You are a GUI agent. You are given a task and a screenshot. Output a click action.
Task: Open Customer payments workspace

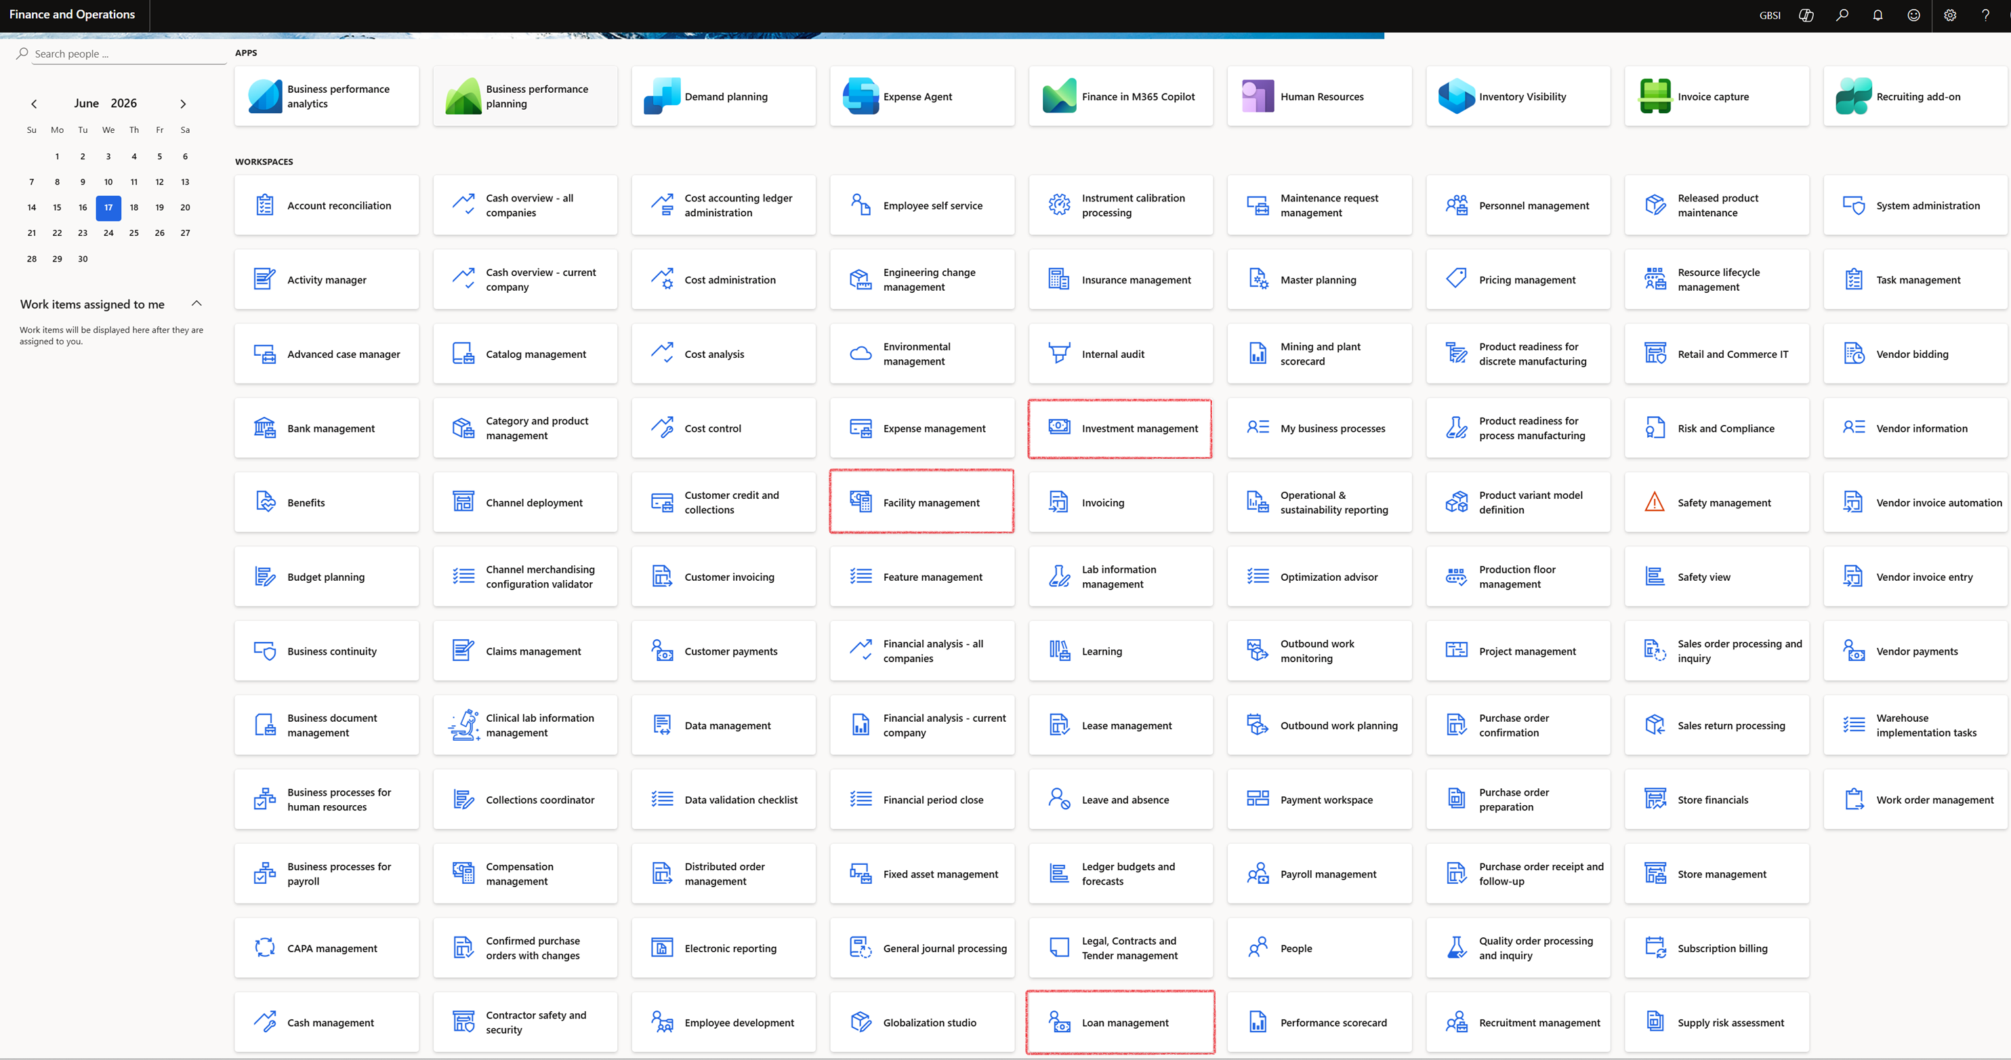[x=724, y=651]
